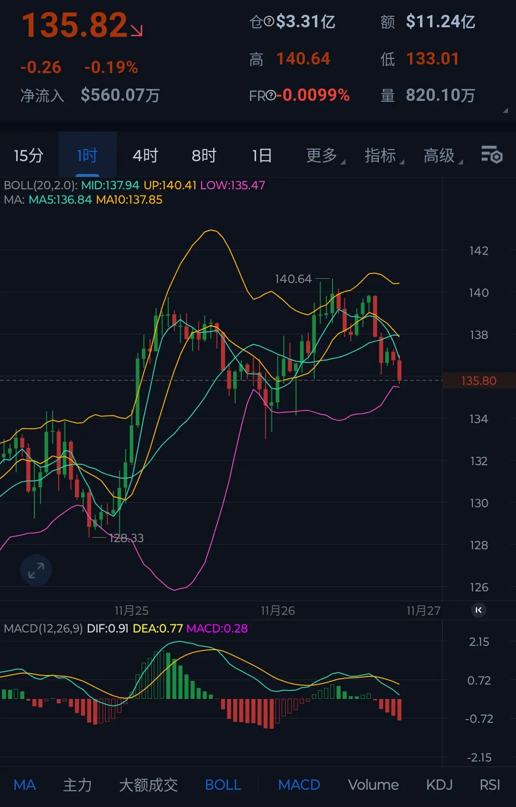Switch to the 4时 timeframe

pos(145,155)
